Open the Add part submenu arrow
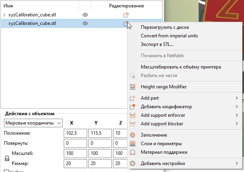The width and height of the screenshot is (244, 172). tap(237, 98)
